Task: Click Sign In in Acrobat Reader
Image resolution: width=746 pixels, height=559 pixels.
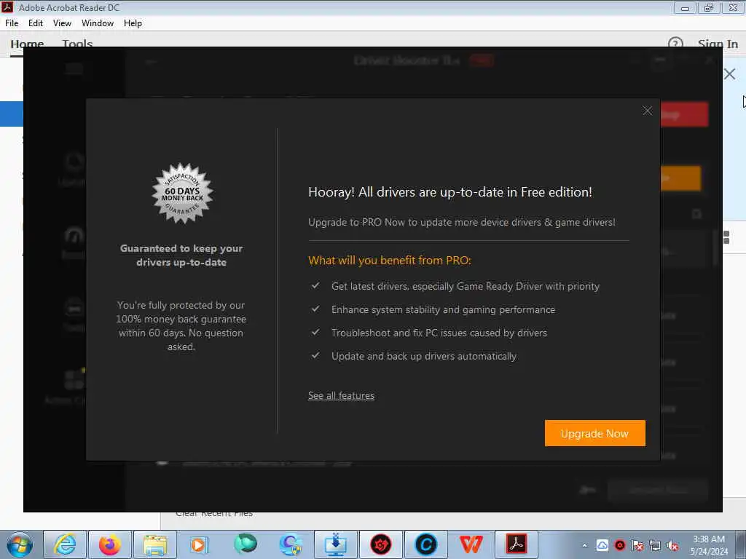Action: point(718,43)
